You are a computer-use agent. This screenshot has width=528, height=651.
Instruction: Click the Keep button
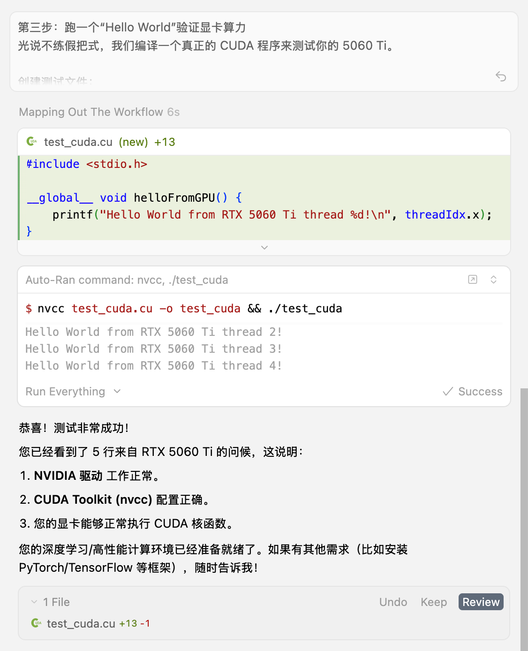click(x=434, y=602)
